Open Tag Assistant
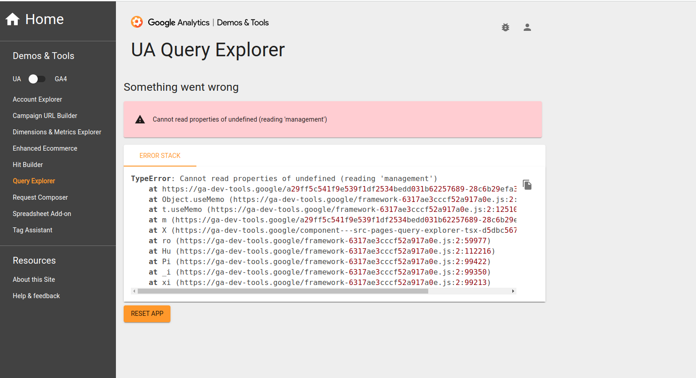The image size is (696, 378). tap(32, 230)
